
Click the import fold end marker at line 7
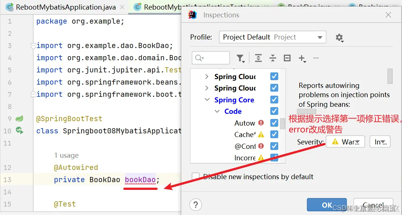tap(33, 95)
